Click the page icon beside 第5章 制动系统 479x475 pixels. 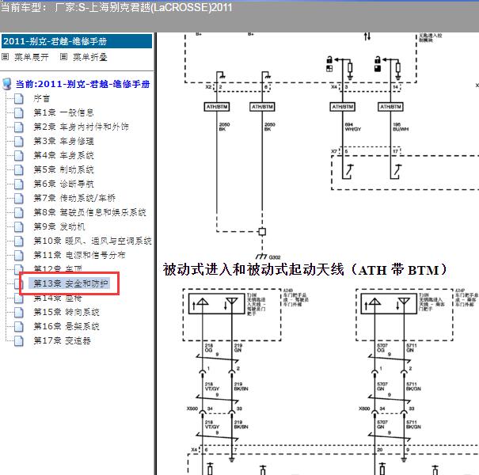click(19, 170)
